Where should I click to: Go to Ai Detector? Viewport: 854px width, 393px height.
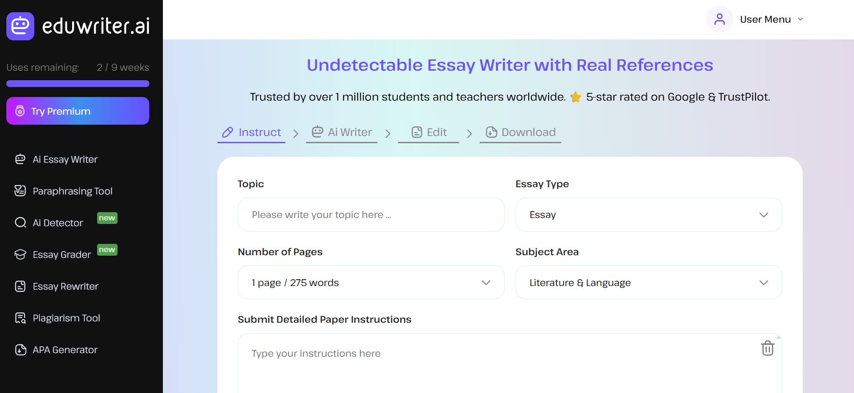58,223
